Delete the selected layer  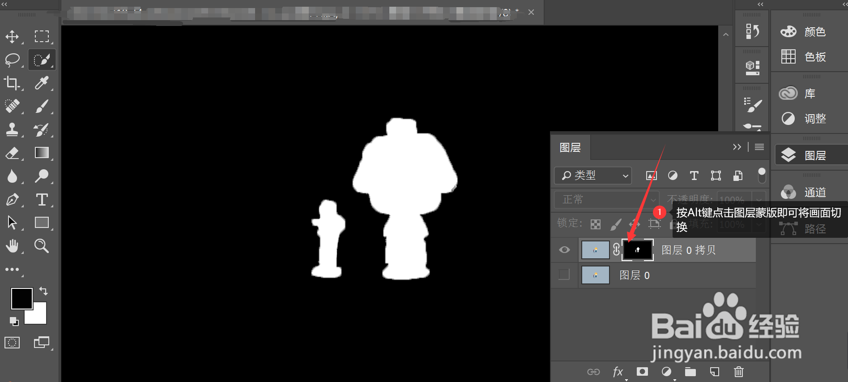pyautogui.click(x=739, y=372)
